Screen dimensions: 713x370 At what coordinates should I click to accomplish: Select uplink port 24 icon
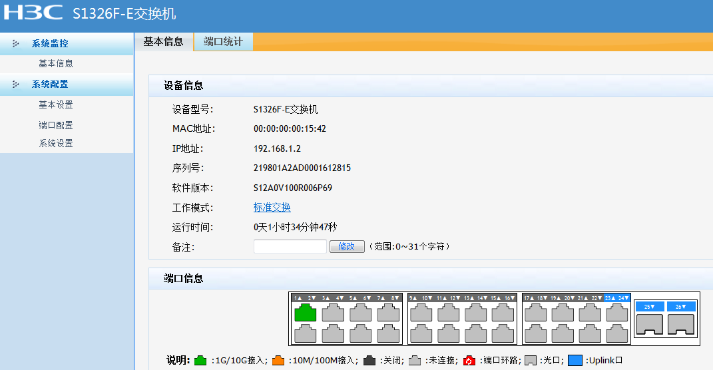pyautogui.click(x=617, y=333)
